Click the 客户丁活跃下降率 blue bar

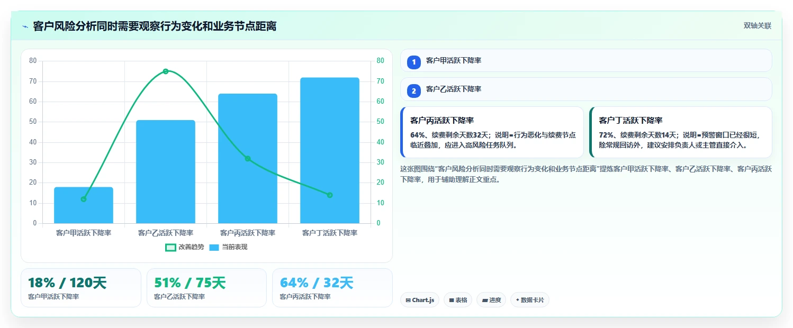point(330,150)
